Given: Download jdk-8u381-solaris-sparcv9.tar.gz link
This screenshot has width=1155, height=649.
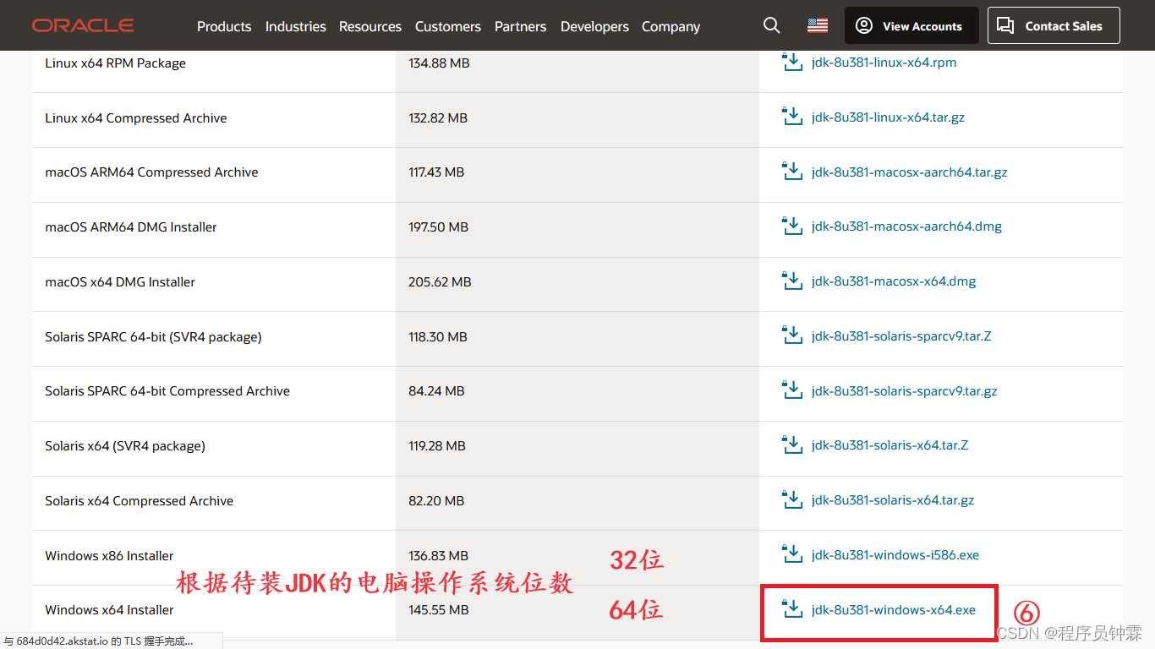Looking at the screenshot, I should [x=904, y=391].
